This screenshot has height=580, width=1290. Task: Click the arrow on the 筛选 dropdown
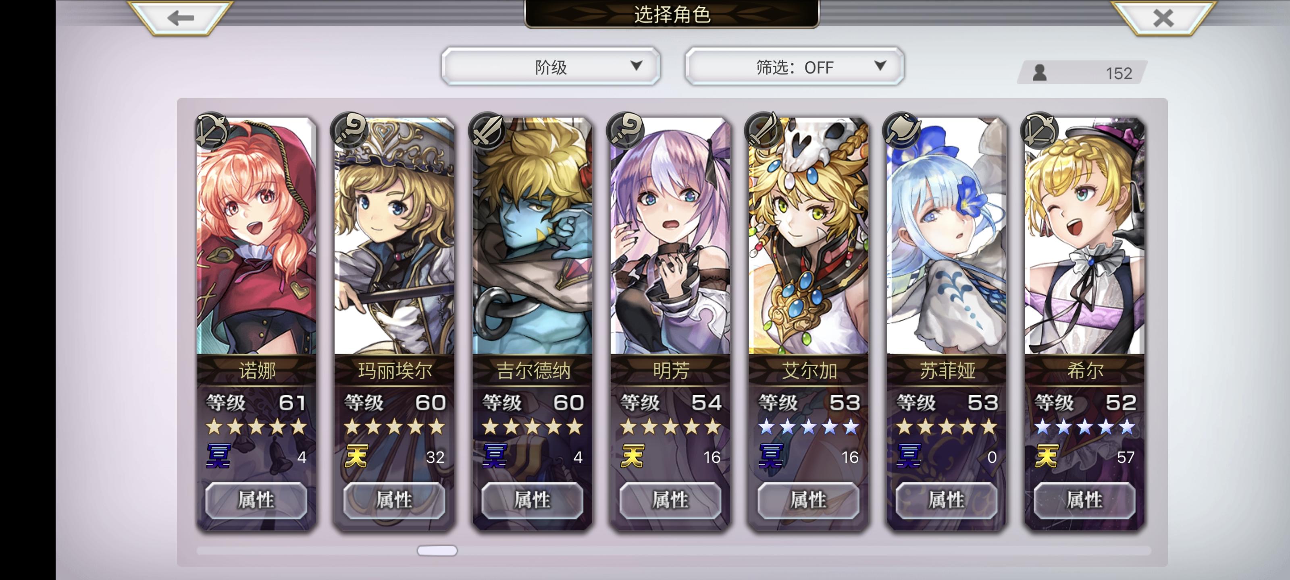(880, 66)
